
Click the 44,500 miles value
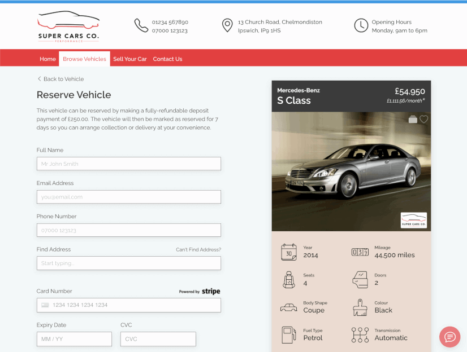[394, 255]
